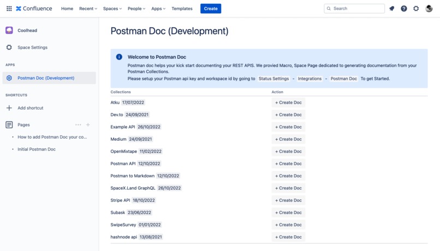The image size is (440, 251).
Task: Click the Collections column header
Action: [121, 92]
